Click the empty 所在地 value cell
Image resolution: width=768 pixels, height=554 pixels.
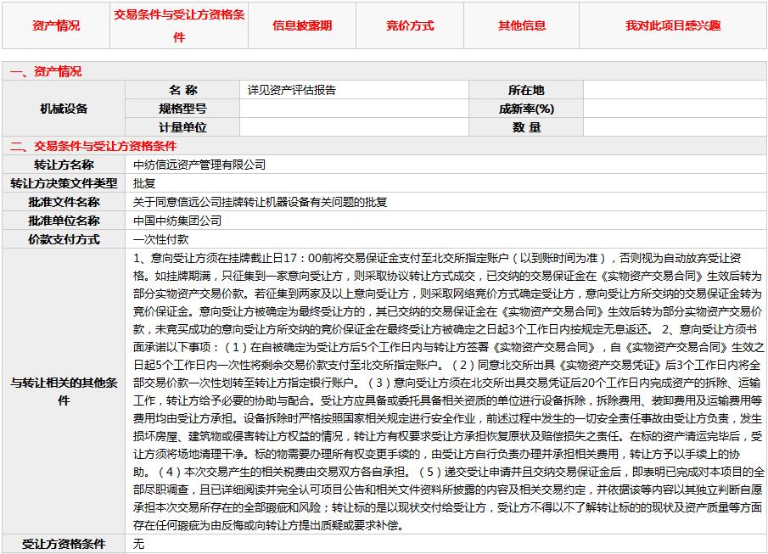675,90
